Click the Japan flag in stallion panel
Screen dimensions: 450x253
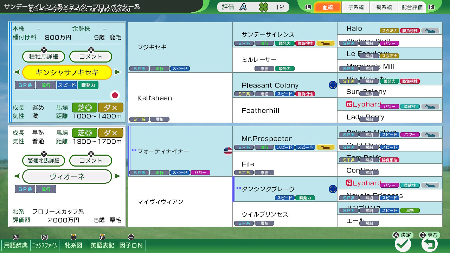[x=115, y=95]
